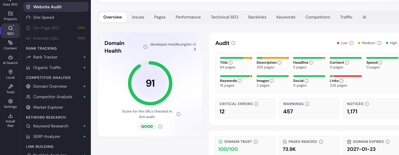Switch to the Issues tab
This screenshot has width=399, height=155.
pos(138,17)
